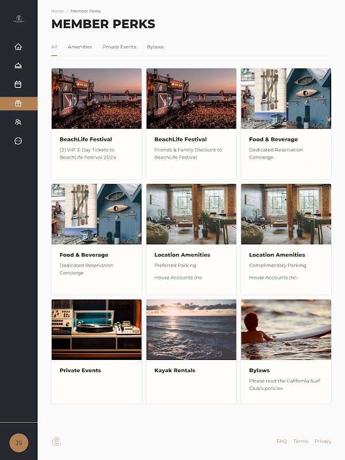Open the members people icon in sidebar
345x460 pixels.
pos(18,122)
